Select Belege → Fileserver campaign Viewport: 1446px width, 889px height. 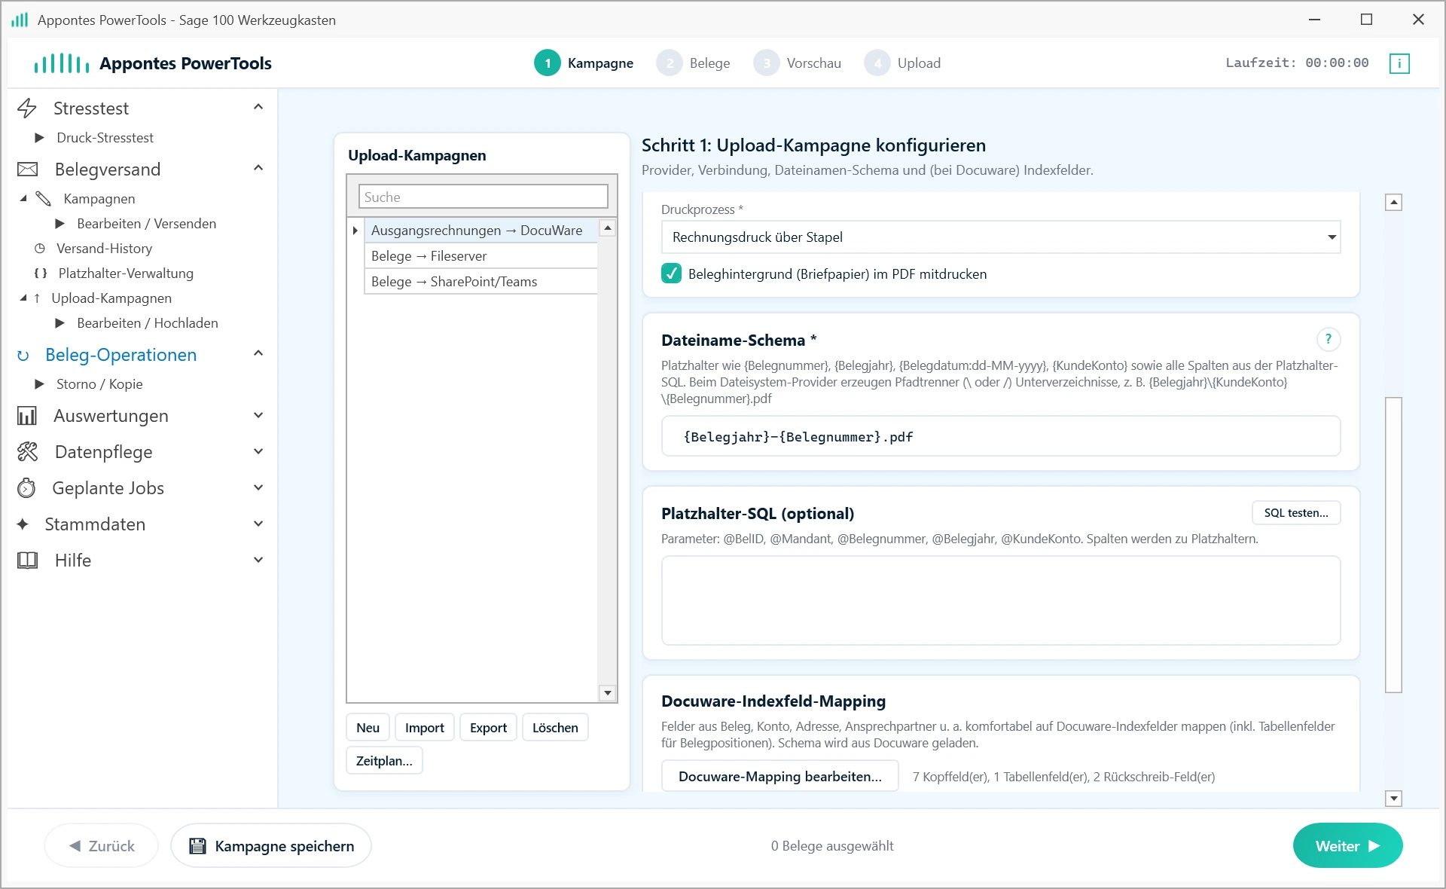(x=480, y=256)
